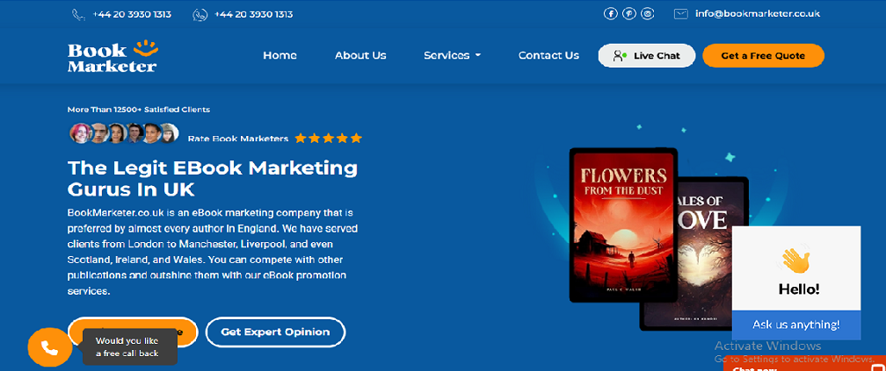
Task: Click the five-star rating stars
Action: point(328,139)
